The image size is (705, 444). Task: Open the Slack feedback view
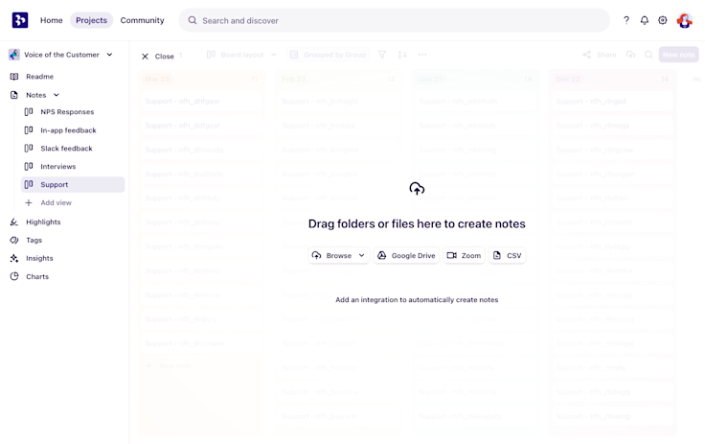[x=66, y=148]
